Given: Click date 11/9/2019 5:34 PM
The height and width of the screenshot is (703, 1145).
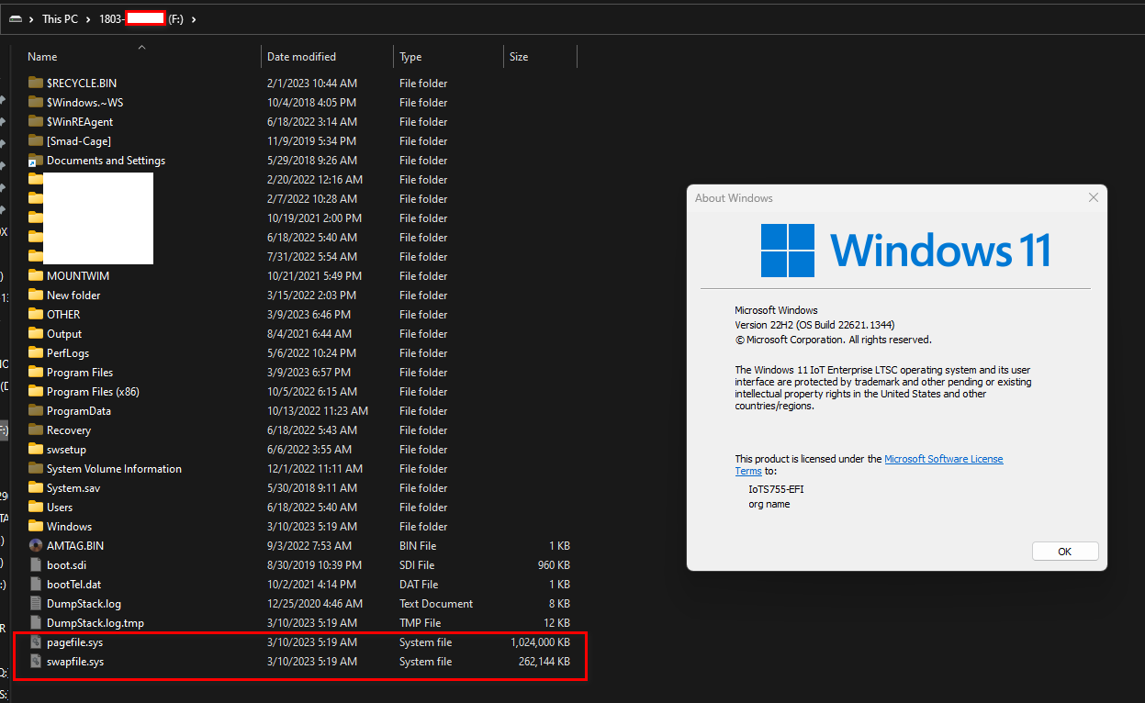Looking at the screenshot, I should point(311,140).
